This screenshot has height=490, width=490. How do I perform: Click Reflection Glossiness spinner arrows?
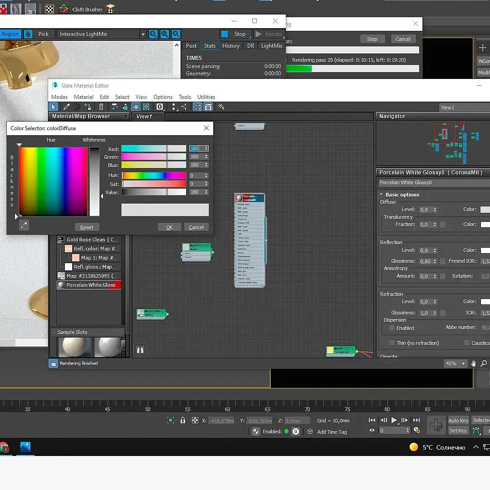[x=435, y=261]
